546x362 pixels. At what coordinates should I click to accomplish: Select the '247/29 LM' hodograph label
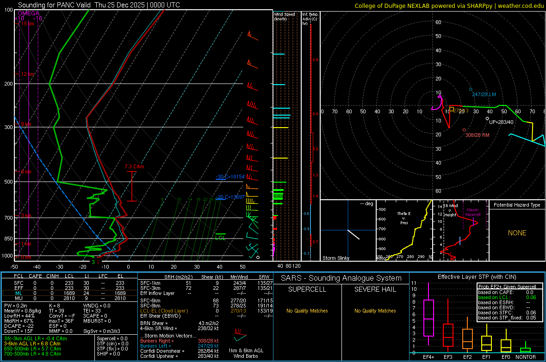point(484,94)
